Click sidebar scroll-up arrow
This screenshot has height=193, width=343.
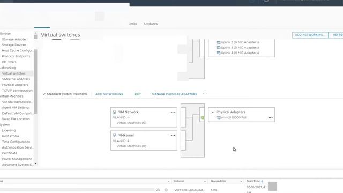pos(35,33)
